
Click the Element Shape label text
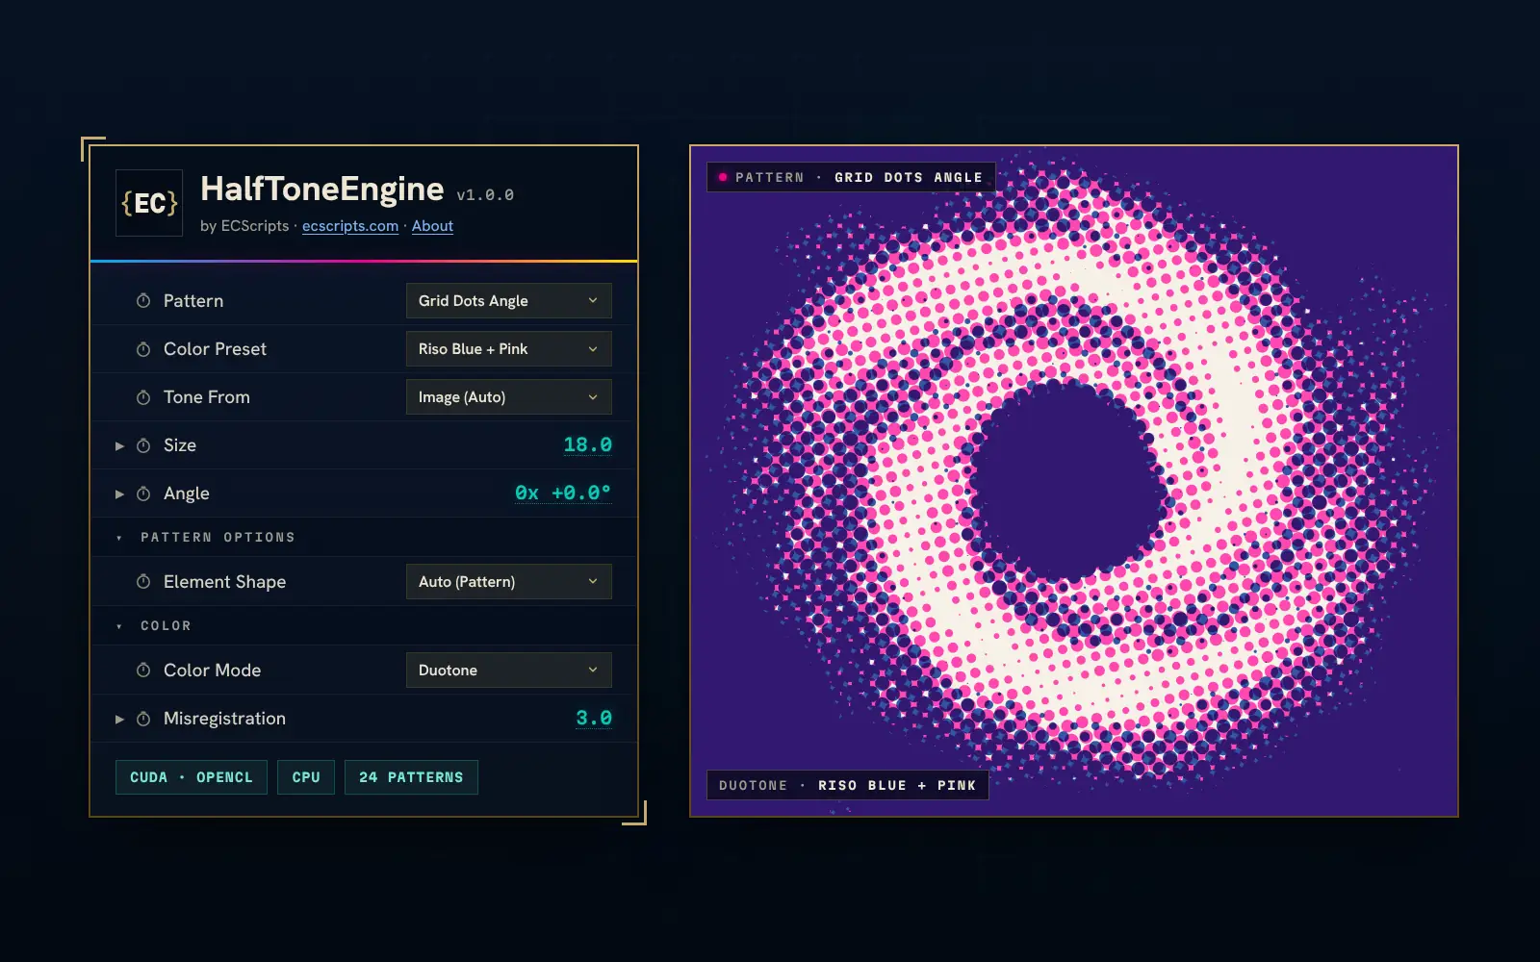224,582
